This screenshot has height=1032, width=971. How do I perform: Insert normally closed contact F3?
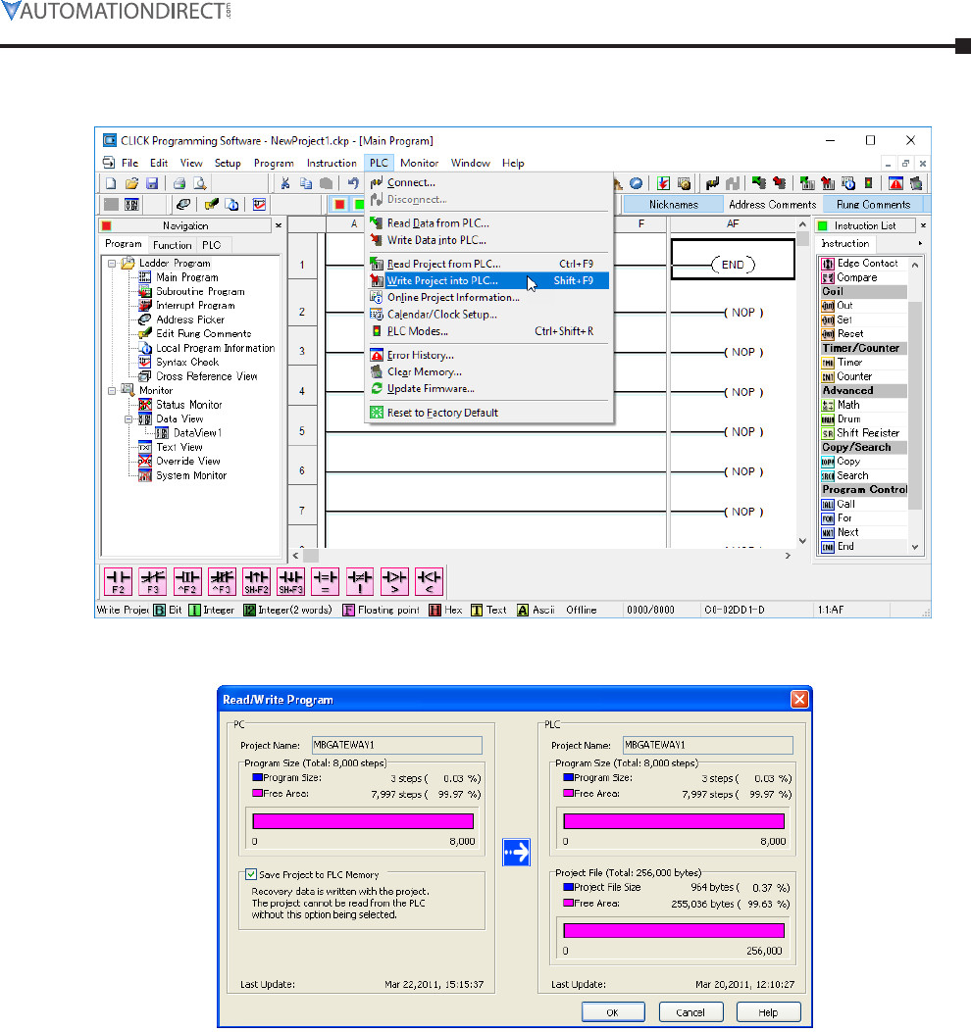[153, 581]
